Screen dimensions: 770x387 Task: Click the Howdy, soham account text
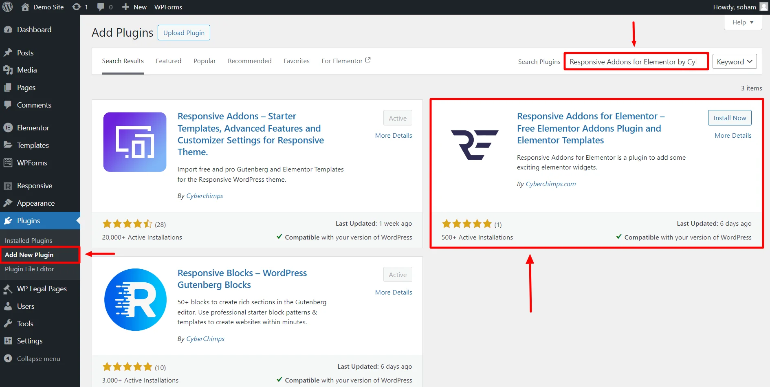click(735, 7)
